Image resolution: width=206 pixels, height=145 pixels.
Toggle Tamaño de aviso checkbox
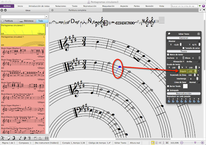[183, 48]
